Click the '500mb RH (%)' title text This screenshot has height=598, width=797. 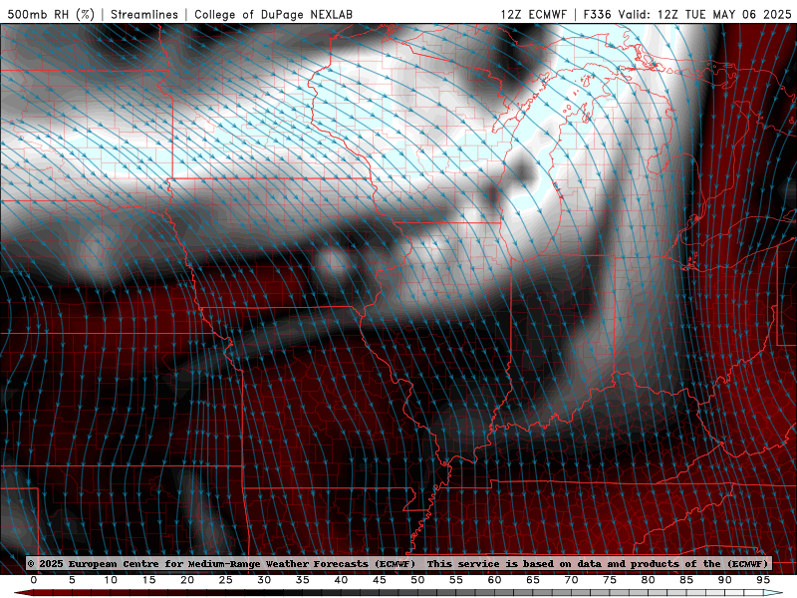pyautogui.click(x=51, y=14)
